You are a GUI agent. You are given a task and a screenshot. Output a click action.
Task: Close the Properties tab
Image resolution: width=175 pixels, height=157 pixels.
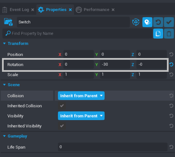[70, 10]
